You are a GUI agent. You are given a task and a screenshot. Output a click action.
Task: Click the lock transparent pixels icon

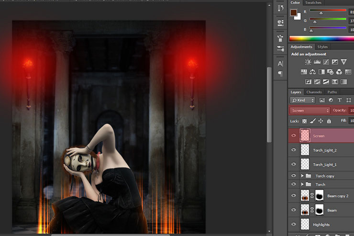pyautogui.click(x=304, y=121)
